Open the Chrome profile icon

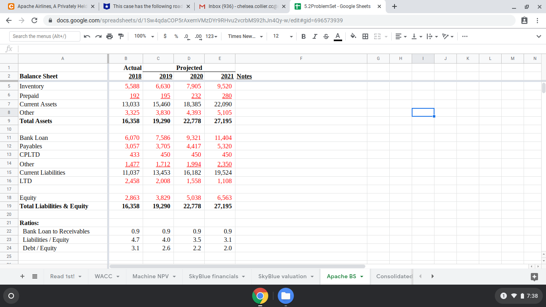click(x=525, y=20)
